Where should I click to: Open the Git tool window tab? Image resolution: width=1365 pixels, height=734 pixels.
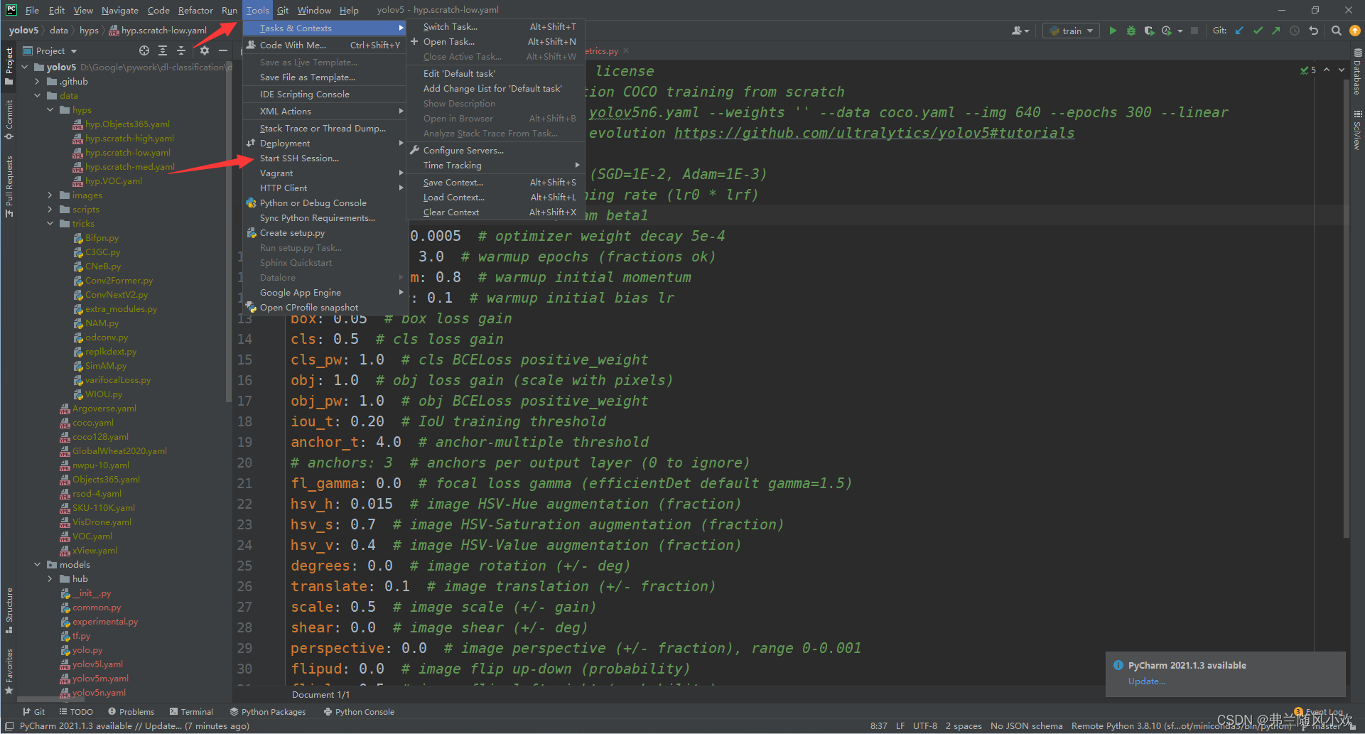coord(33,711)
